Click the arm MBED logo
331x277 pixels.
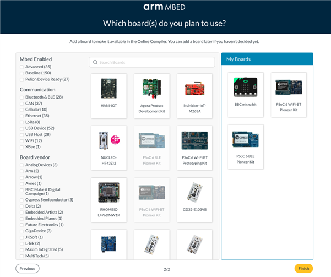pyautogui.click(x=164, y=7)
